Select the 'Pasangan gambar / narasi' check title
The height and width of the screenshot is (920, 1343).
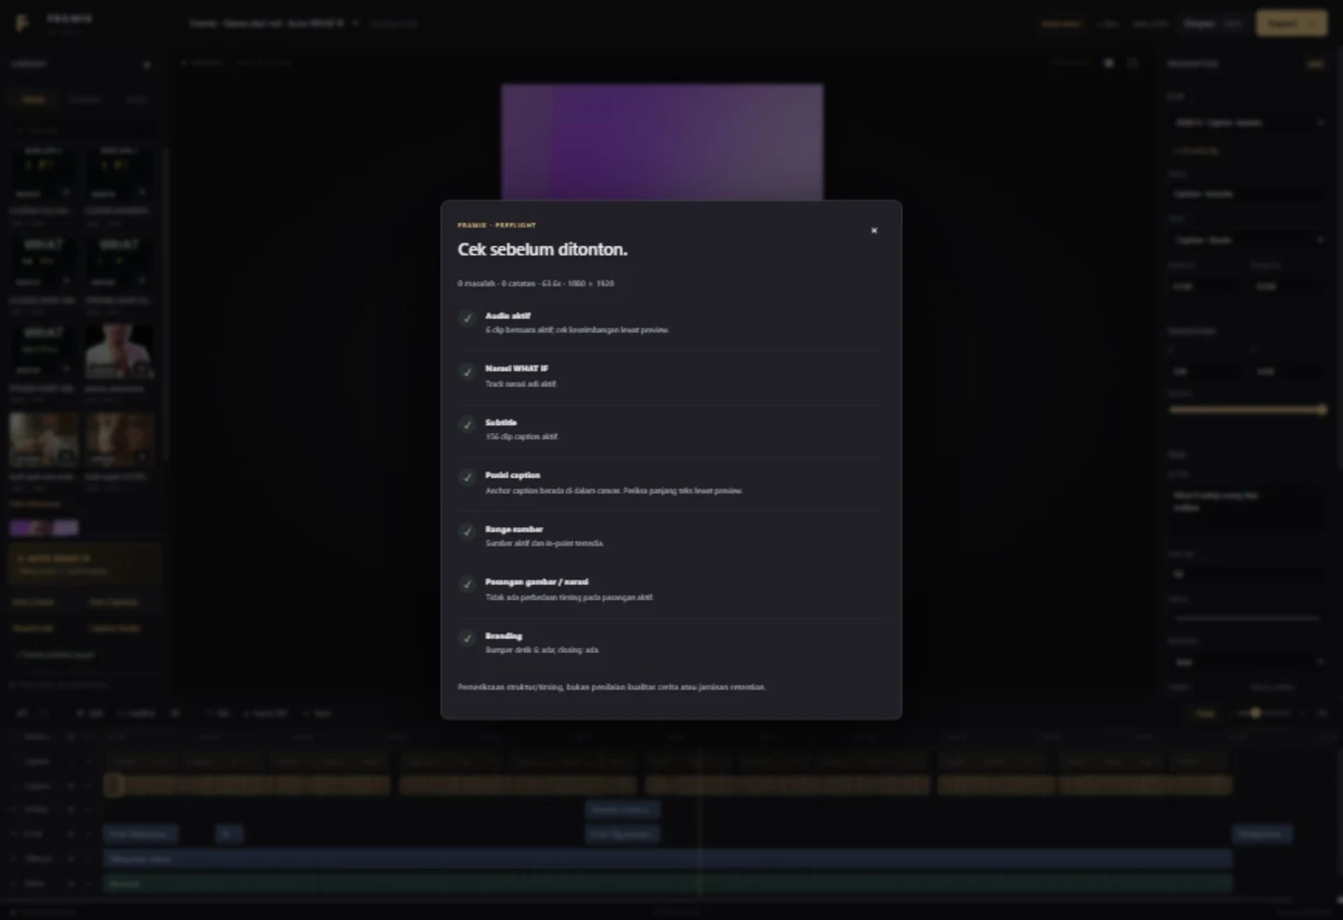point(536,582)
